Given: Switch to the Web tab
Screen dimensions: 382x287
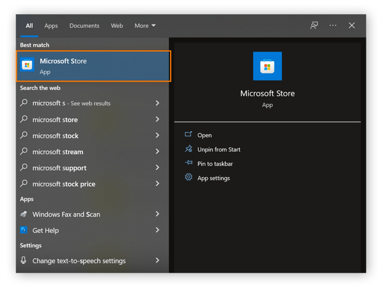Looking at the screenshot, I should [x=117, y=26].
